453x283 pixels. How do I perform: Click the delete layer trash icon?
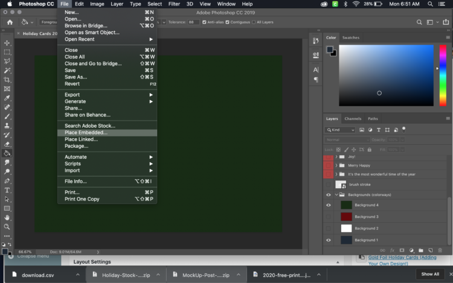(440, 250)
